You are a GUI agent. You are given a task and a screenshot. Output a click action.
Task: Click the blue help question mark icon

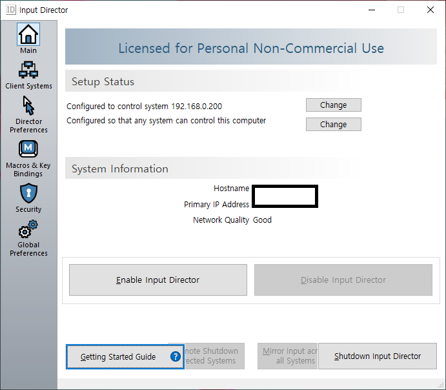coord(176,356)
